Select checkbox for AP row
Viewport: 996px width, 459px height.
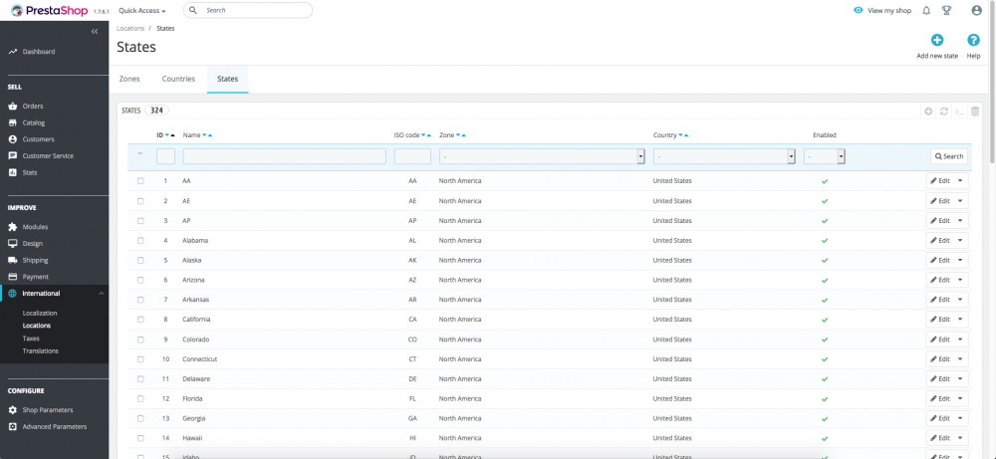pyautogui.click(x=140, y=220)
